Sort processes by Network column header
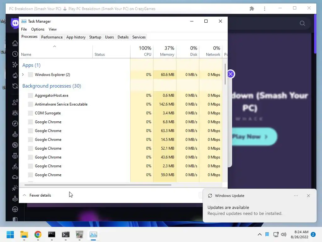Image resolution: width=322 pixels, height=242 pixels. 211,51
